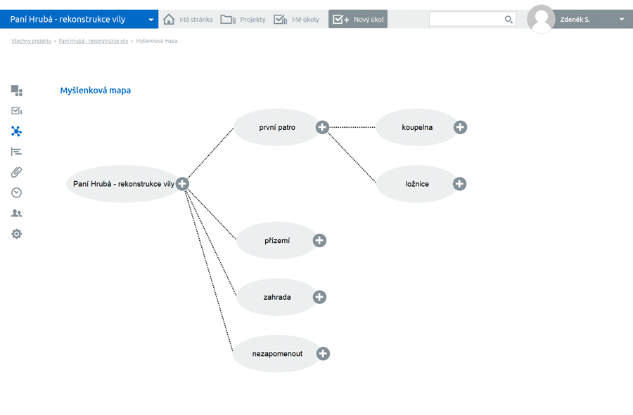
Task: Open the Projekty menu item
Action: coord(243,20)
